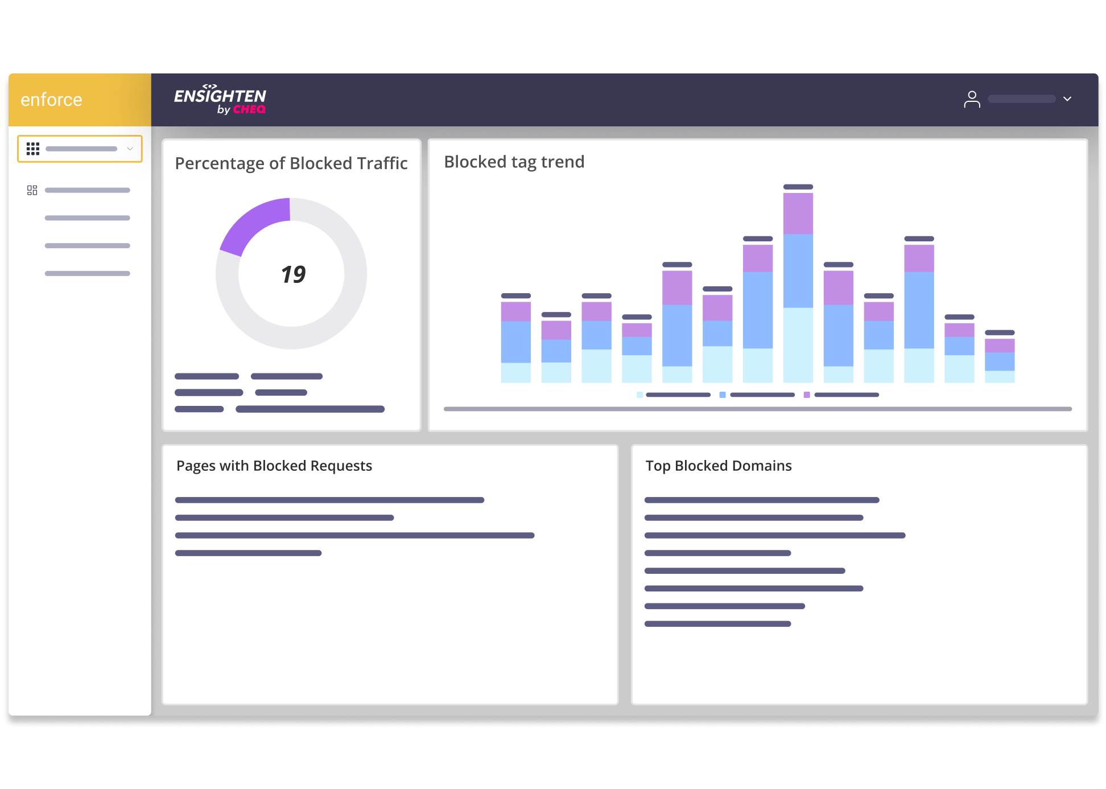
Task: Click the Ensighten by CHEQ logo
Action: click(220, 99)
